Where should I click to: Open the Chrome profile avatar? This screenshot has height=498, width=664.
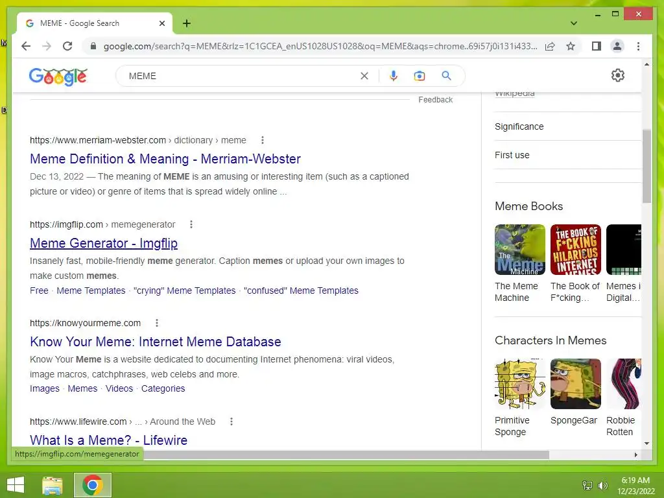pyautogui.click(x=617, y=46)
